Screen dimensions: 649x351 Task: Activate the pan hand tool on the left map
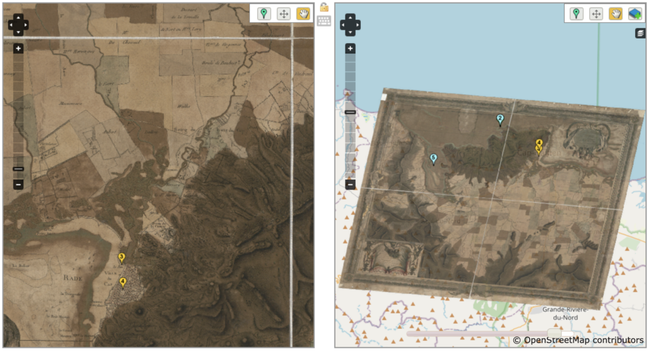coord(304,14)
